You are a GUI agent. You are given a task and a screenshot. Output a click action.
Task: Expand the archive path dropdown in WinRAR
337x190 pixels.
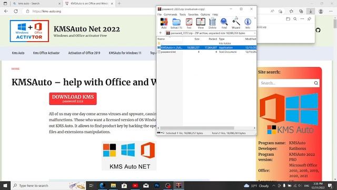(x=255, y=33)
